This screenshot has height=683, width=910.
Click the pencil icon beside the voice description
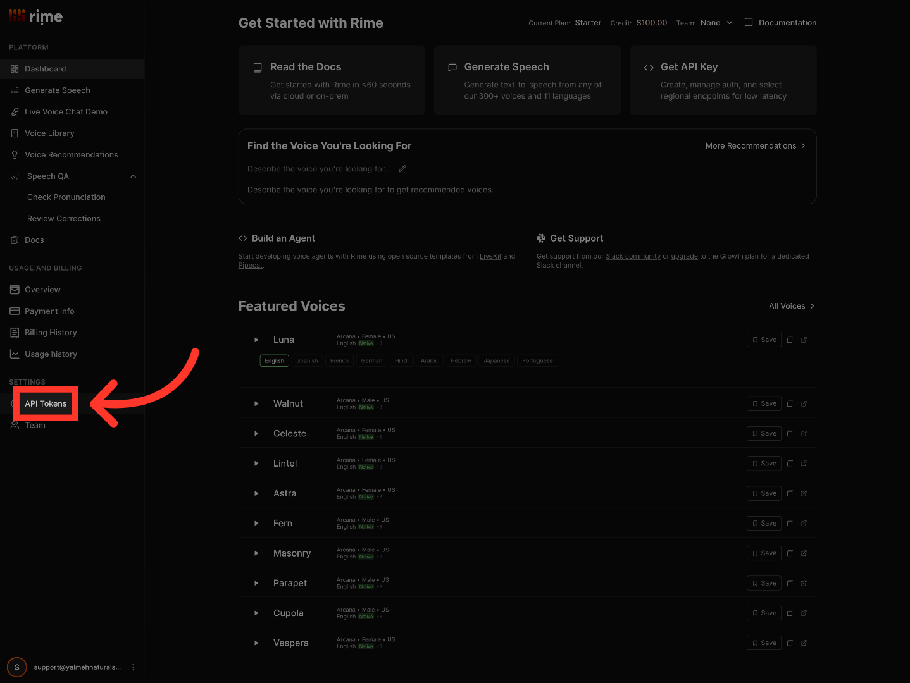[402, 169]
